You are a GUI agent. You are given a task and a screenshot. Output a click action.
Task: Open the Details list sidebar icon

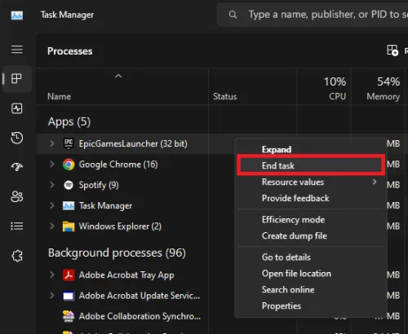click(x=17, y=226)
